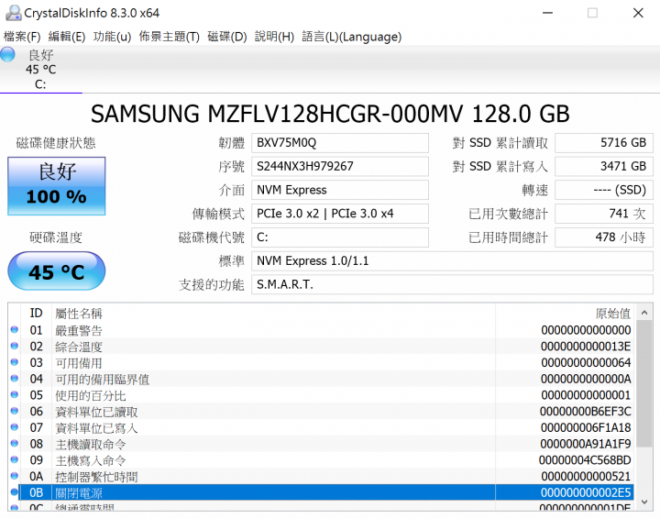
Task: Click the 屬性名稱 column header
Action: tap(273, 314)
